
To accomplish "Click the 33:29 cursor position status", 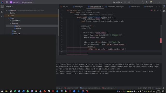I will click(x=140, y=88).
